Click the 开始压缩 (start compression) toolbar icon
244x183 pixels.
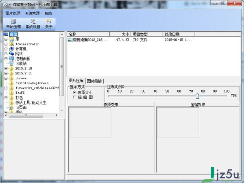click(13, 22)
